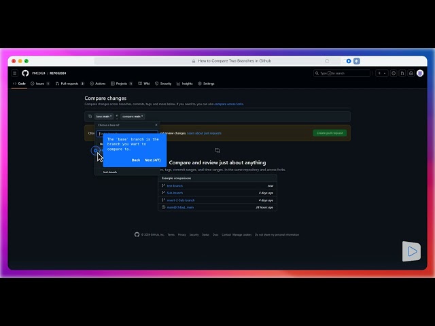Open revert-2-Sub-branch example comparison
Image resolution: width=435 pixels, height=326 pixels.
tap(181, 200)
